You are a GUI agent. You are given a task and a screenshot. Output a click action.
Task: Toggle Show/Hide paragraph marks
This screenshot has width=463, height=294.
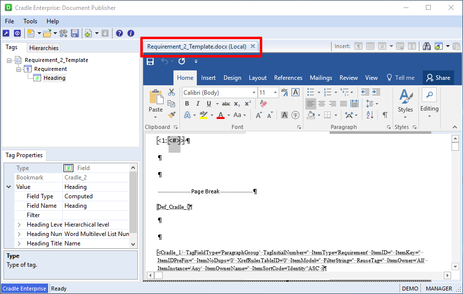(385, 115)
